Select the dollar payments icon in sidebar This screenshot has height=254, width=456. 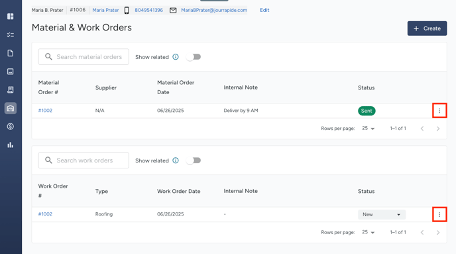[11, 126]
